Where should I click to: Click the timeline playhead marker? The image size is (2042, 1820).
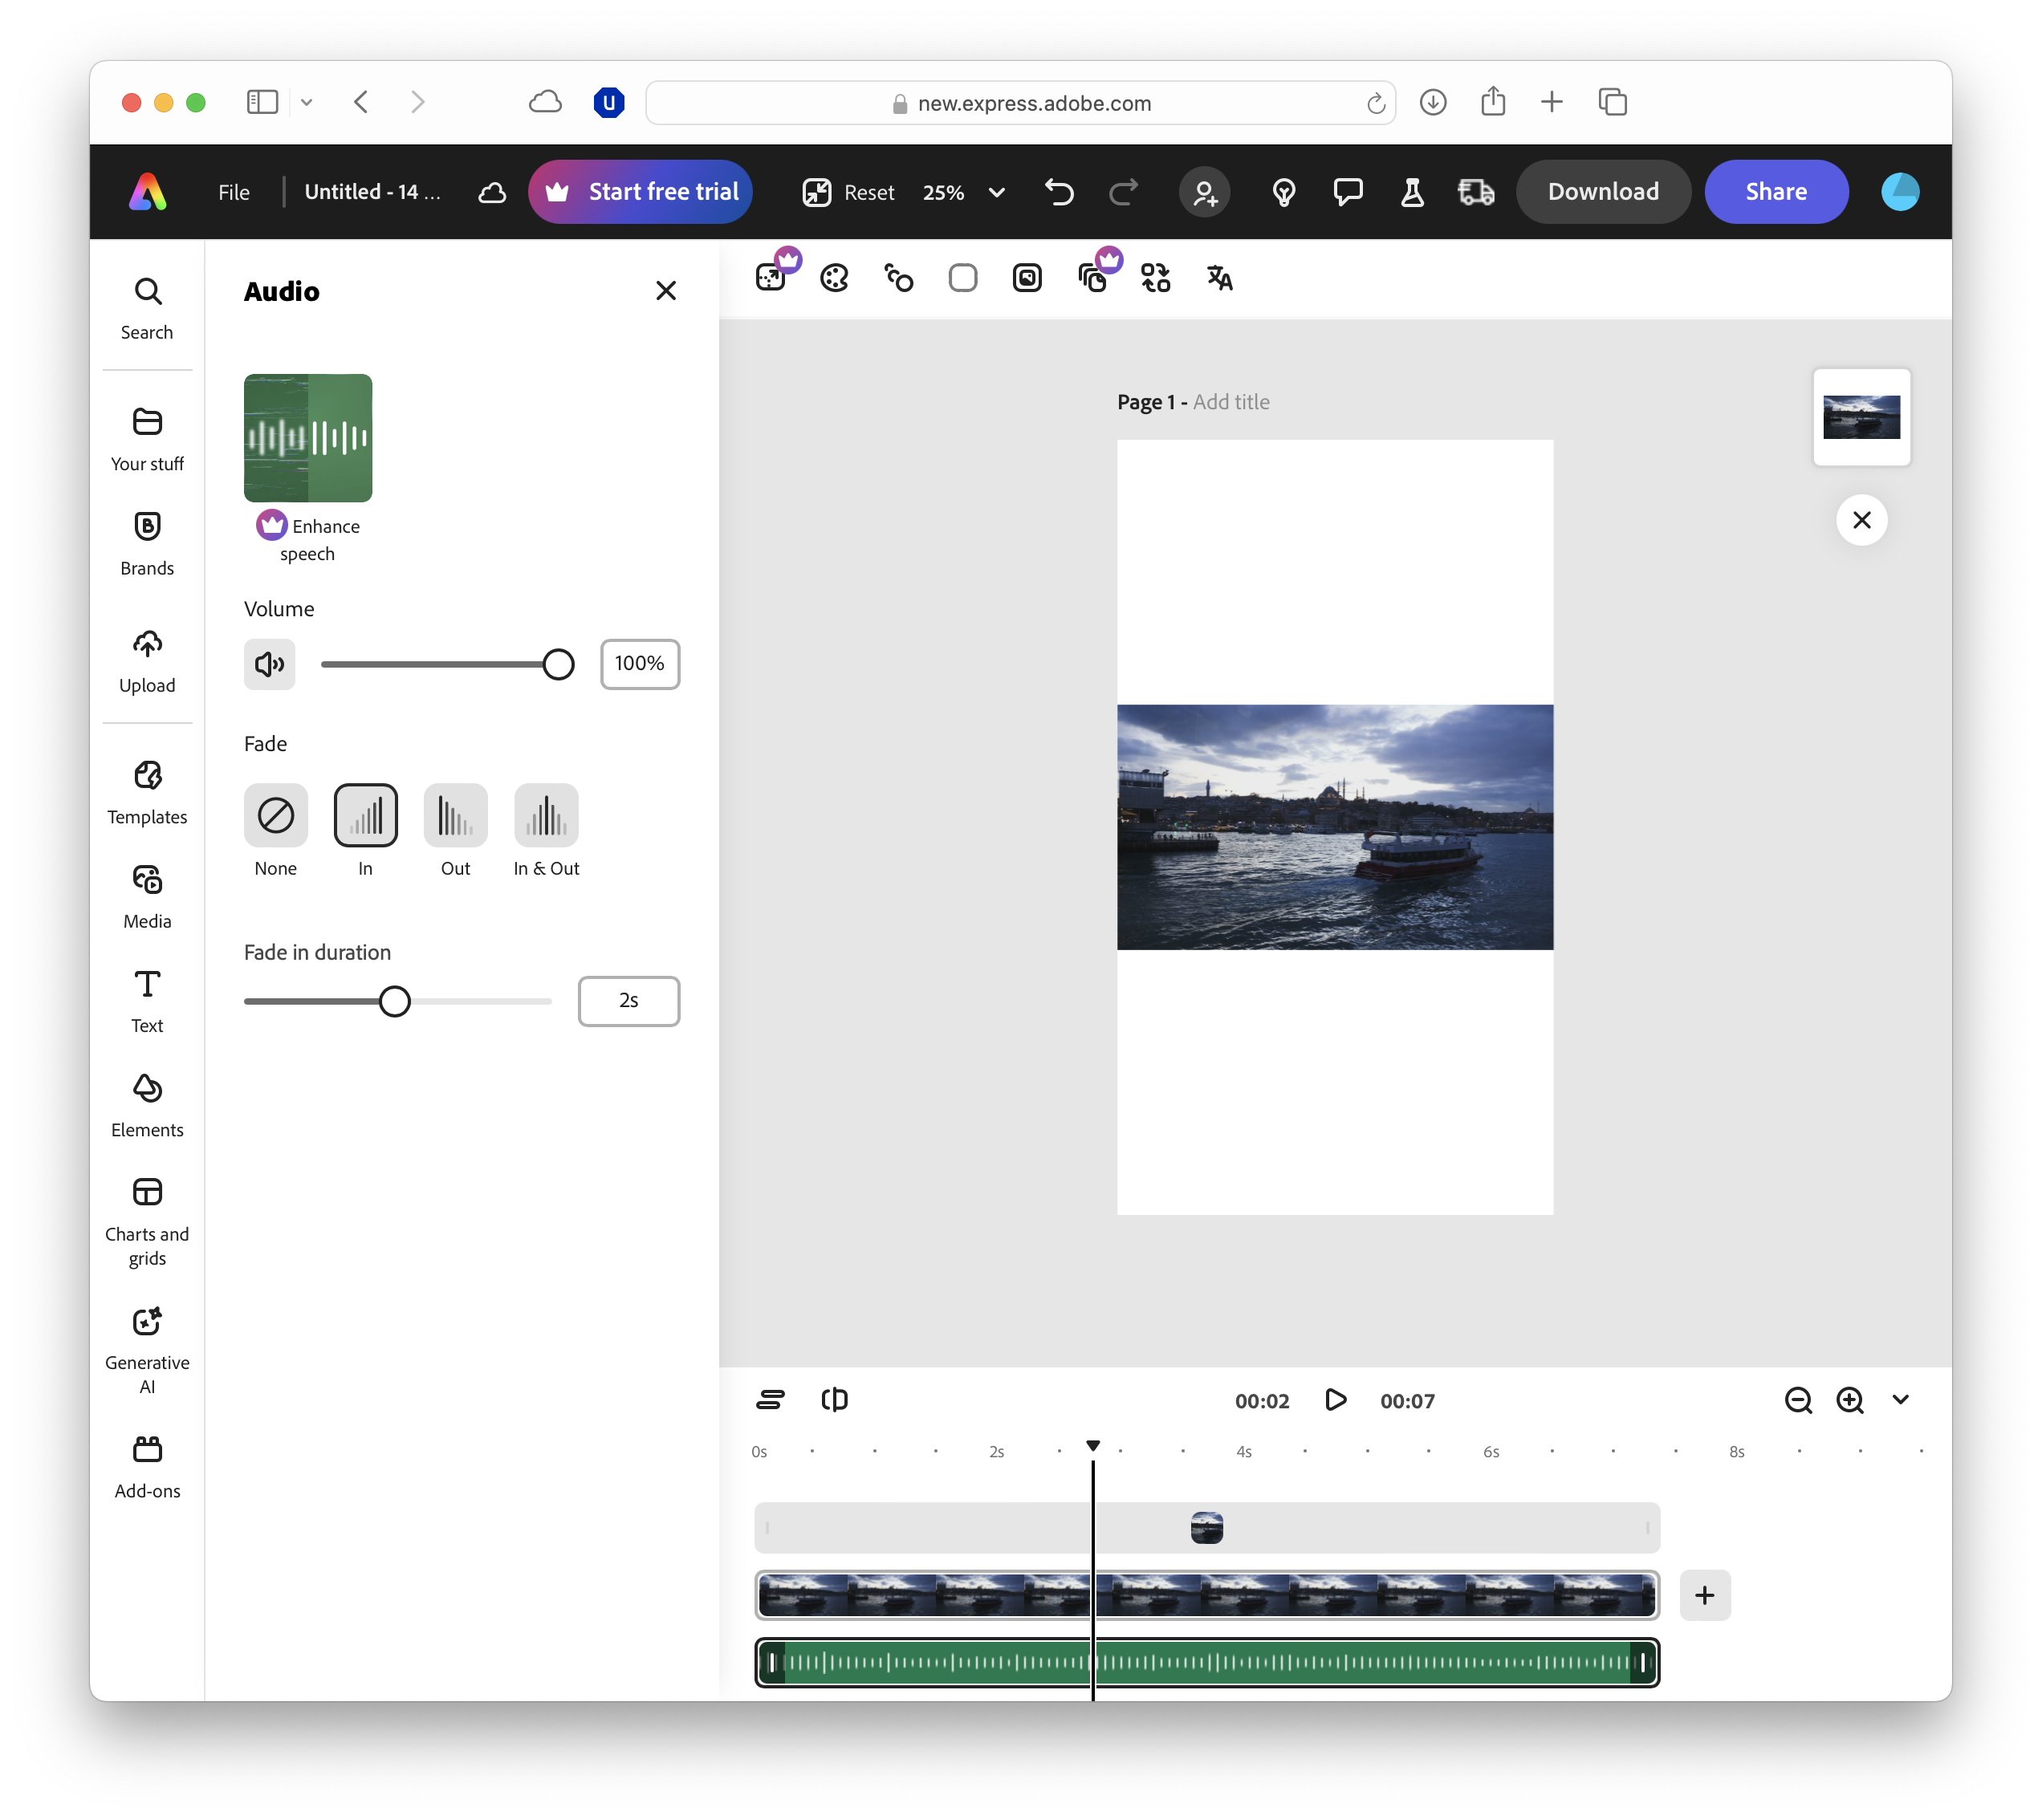click(x=1093, y=1445)
